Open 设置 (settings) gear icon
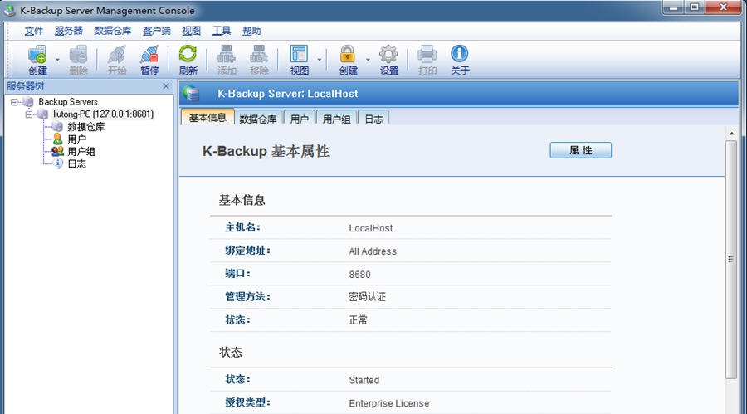The height and width of the screenshot is (414, 747). 388,60
